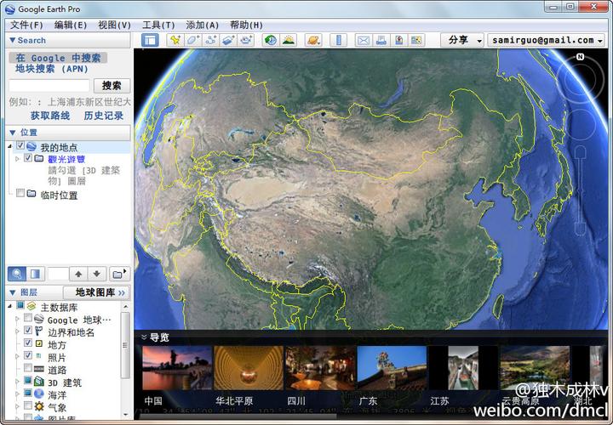Click the 历史记录 history link
The height and width of the screenshot is (425, 613).
tap(104, 116)
